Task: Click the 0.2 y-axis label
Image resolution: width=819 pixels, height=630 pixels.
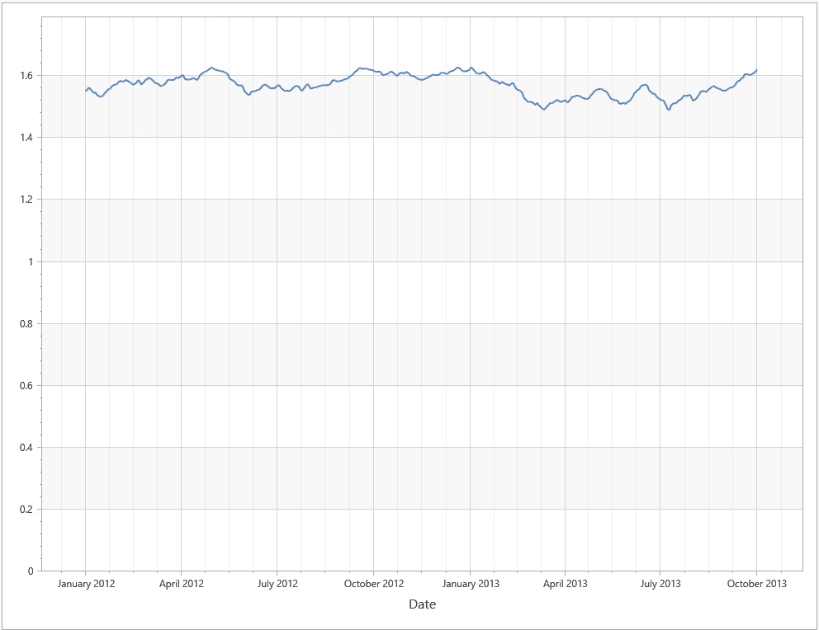Action: [x=26, y=510]
